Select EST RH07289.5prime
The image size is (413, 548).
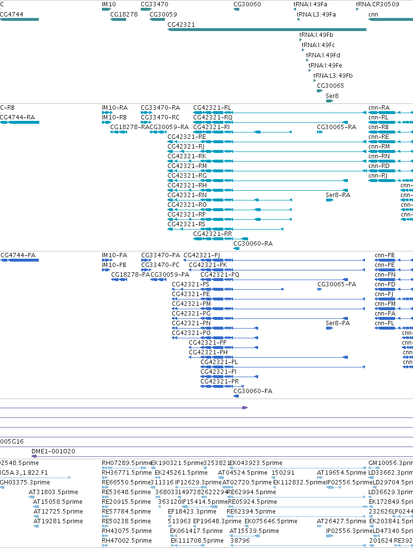[x=127, y=463]
